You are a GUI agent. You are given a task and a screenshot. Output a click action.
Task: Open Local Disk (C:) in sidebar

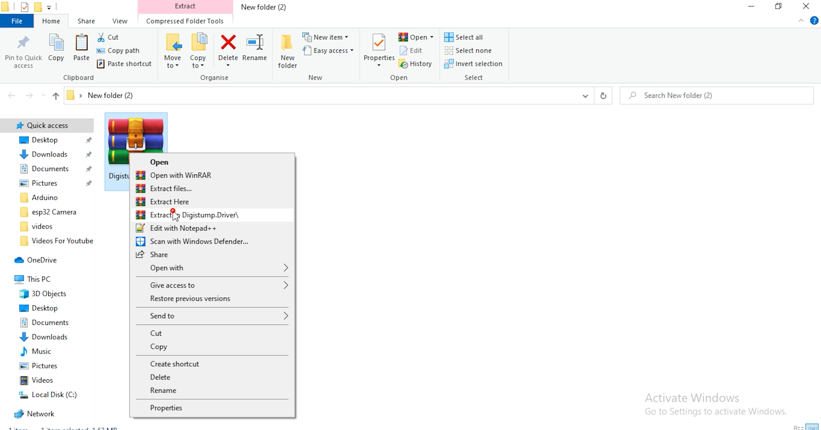[54, 395]
